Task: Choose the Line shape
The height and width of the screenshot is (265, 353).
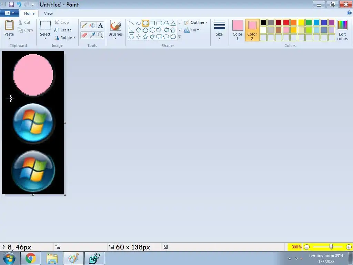Action: [x=131, y=23]
